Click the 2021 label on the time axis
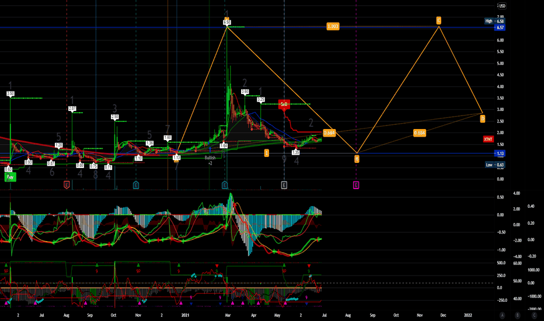Screen dimensions: 544x321 tap(185, 315)
